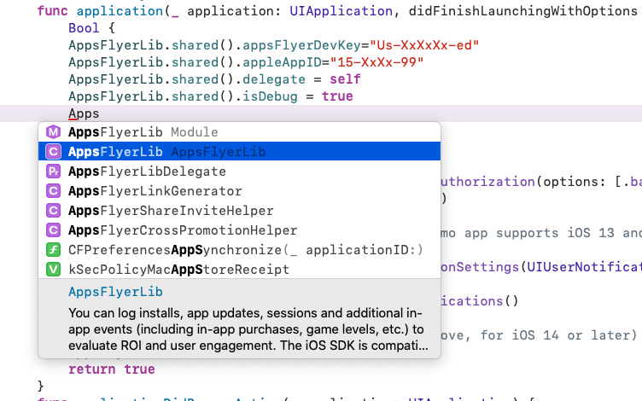Choose the AppsFlyerShareInviteHelper completion entry
The width and height of the screenshot is (642, 401).
point(240,211)
